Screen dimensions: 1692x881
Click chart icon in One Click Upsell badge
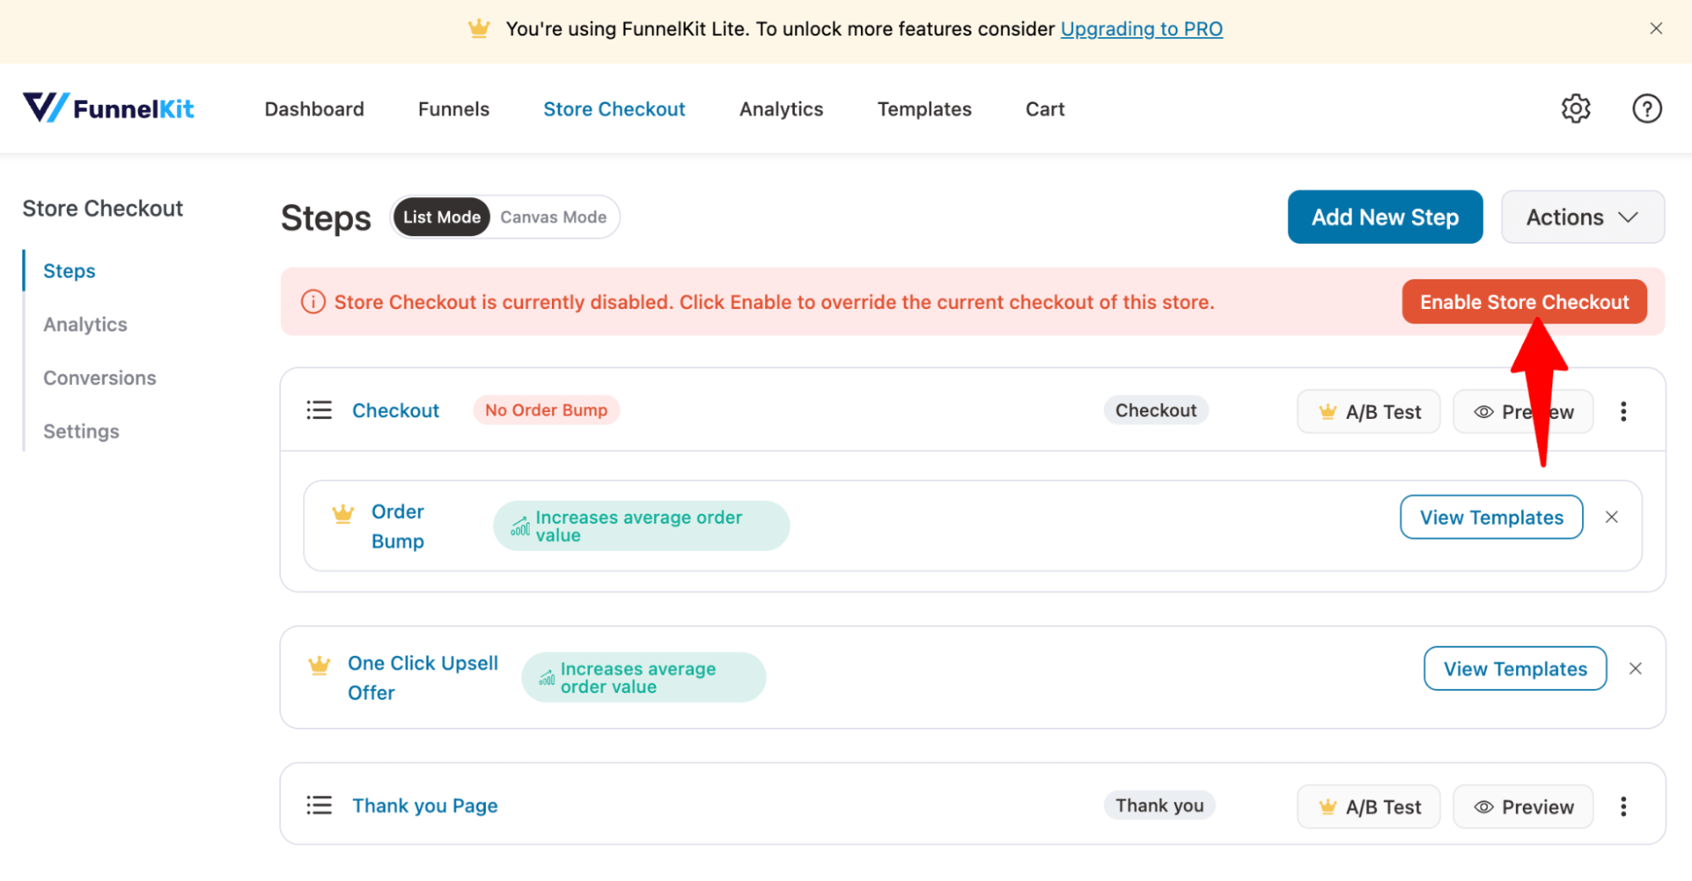coord(547,678)
